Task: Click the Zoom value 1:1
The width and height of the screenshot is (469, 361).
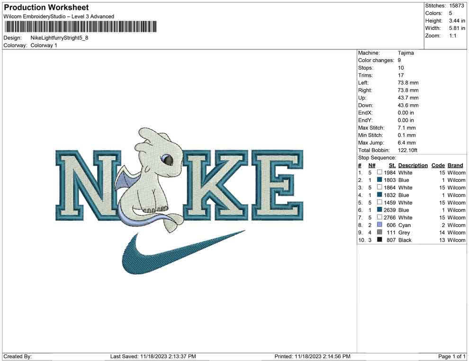Action: tap(453, 36)
